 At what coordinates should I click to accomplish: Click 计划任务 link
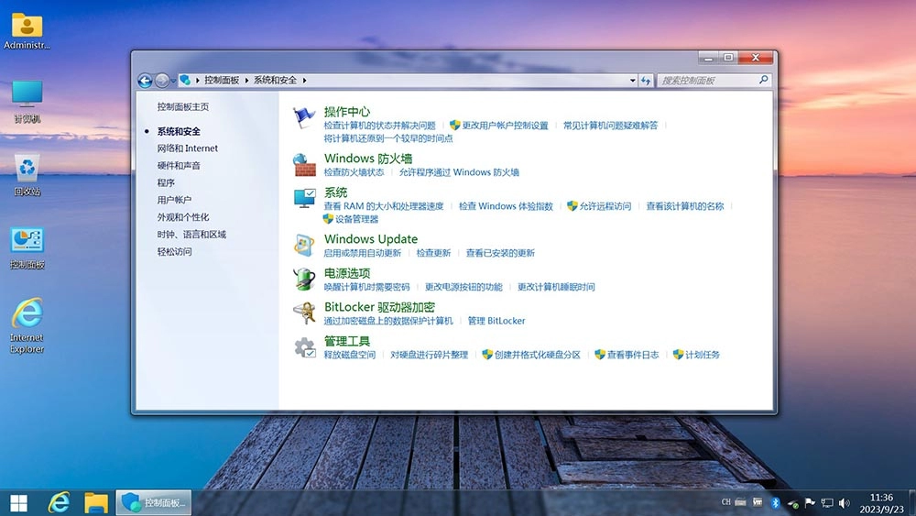click(703, 355)
